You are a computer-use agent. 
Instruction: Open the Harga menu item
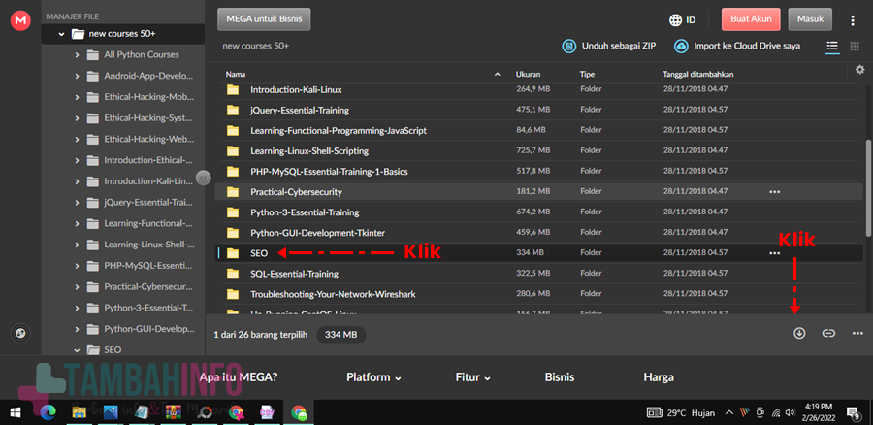click(x=659, y=377)
